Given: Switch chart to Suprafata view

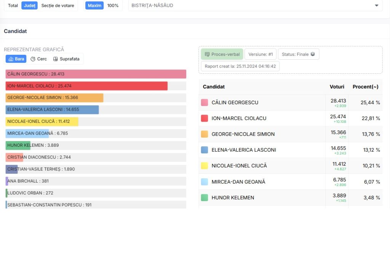Looking at the screenshot, I should 66,59.
